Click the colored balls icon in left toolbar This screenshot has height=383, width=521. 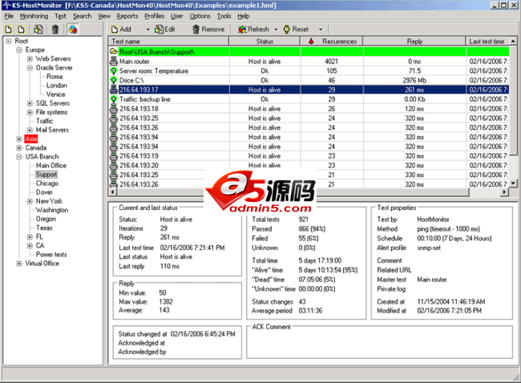coord(73,30)
